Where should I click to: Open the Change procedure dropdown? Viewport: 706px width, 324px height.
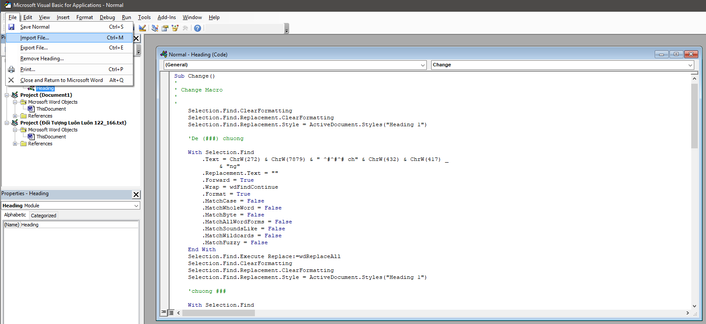(690, 65)
